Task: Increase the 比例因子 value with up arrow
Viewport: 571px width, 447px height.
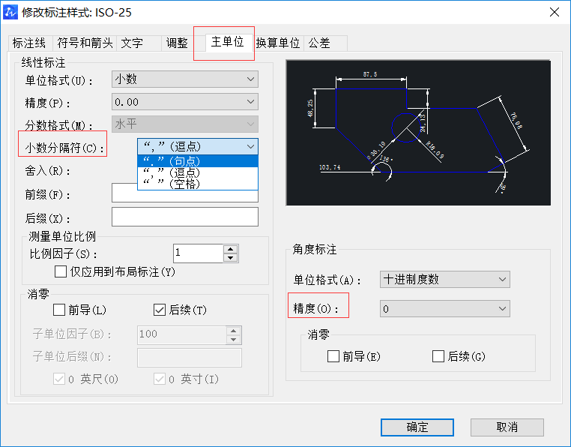Action: (231, 249)
